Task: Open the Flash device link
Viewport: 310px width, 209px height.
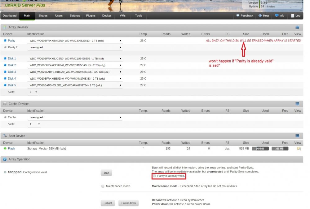Action: tap(11, 148)
